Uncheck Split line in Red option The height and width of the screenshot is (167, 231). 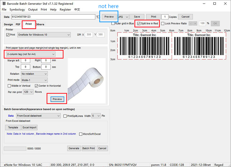139,23
